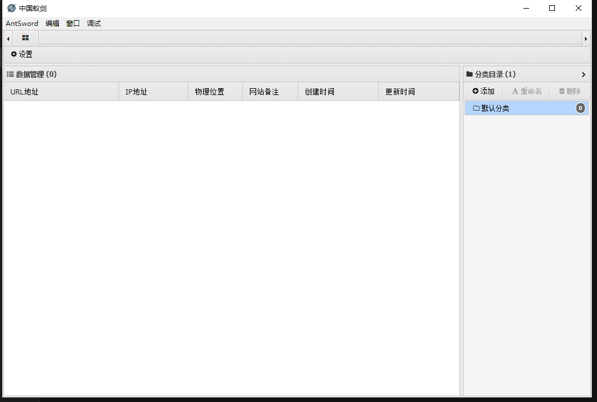The height and width of the screenshot is (402, 597).
Task: Select the 默认分类 folder row
Action: click(x=527, y=108)
